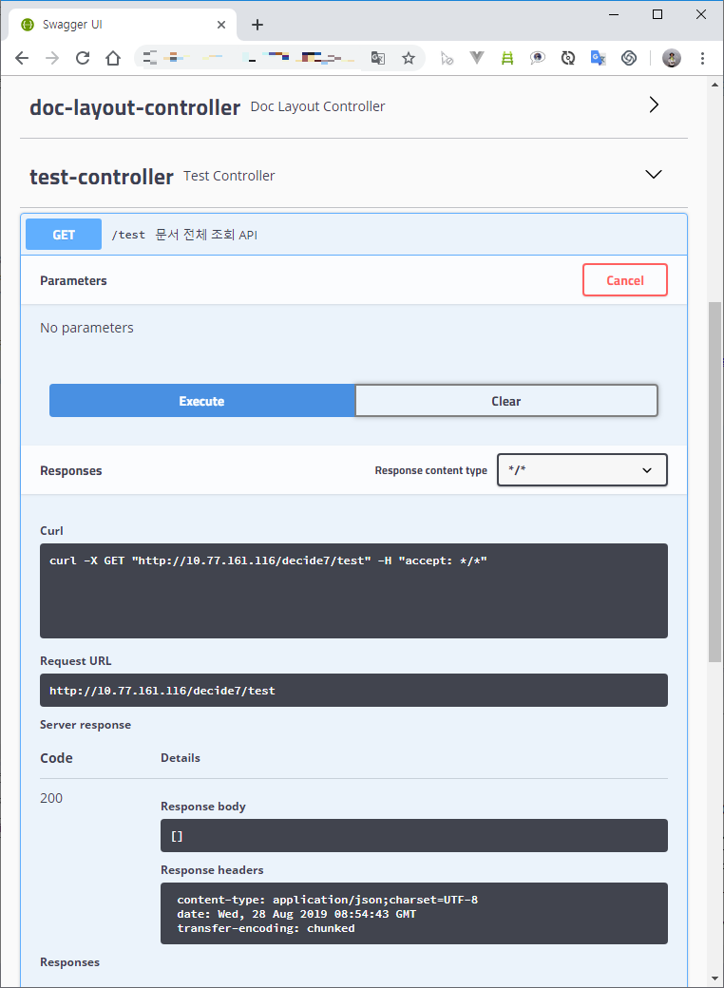Screen dimensions: 724x988
Task: Collapse the test-controller section
Action: pyautogui.click(x=654, y=175)
